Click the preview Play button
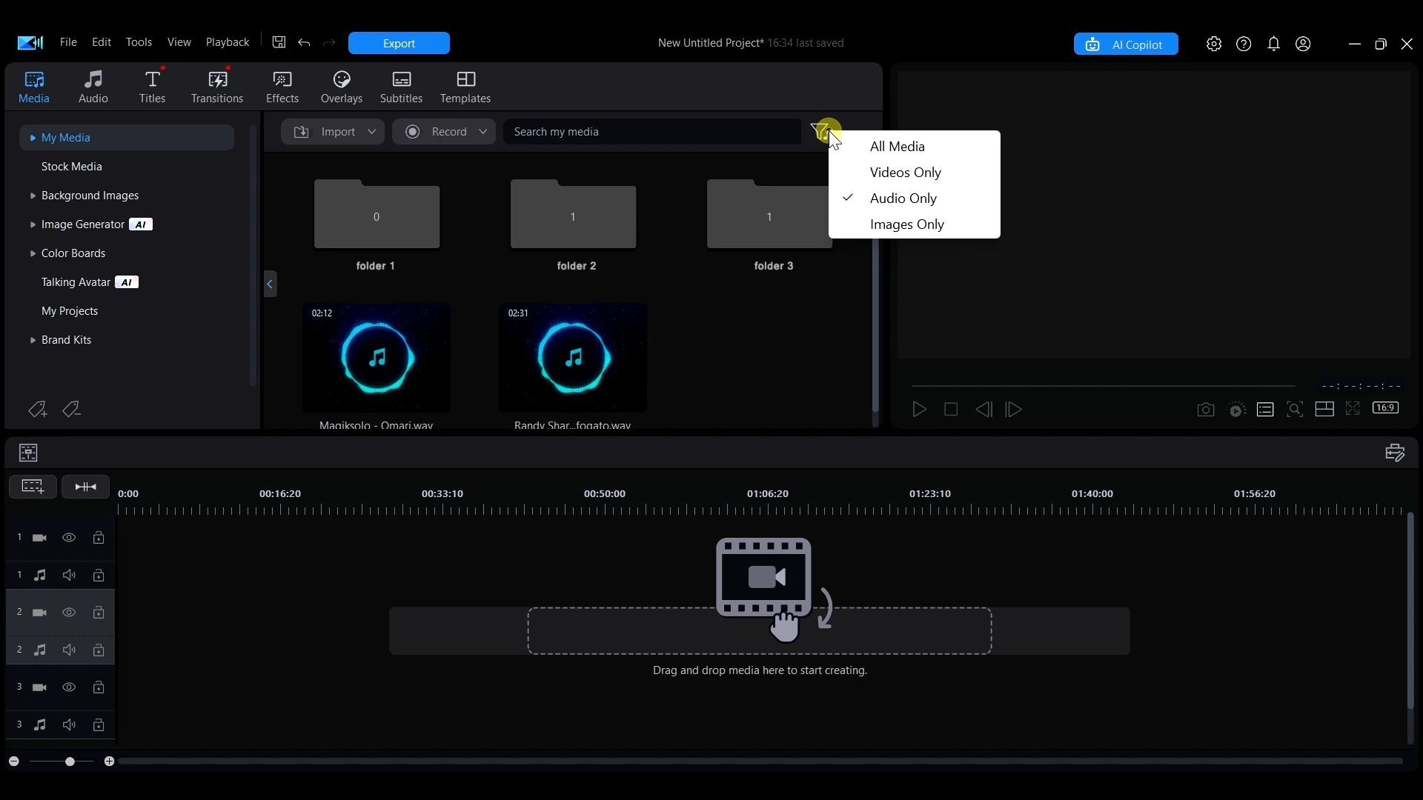The image size is (1423, 800). click(x=920, y=410)
